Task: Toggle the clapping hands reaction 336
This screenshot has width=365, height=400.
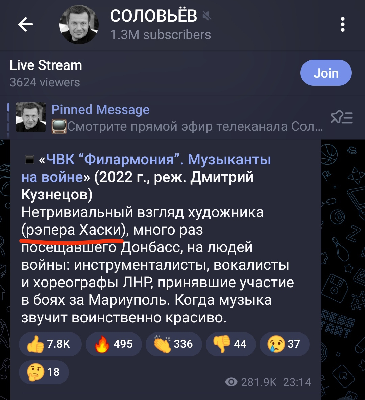Action: tap(174, 344)
